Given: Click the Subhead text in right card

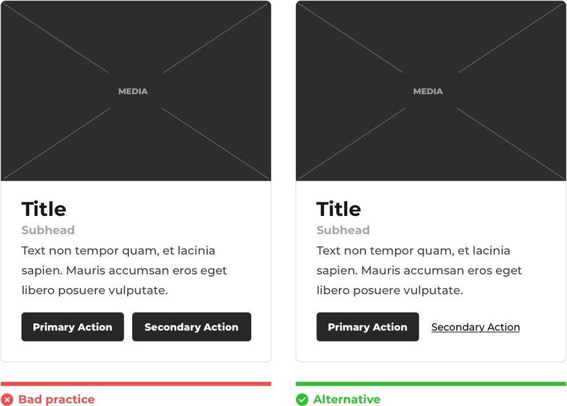Looking at the screenshot, I should click(x=343, y=230).
